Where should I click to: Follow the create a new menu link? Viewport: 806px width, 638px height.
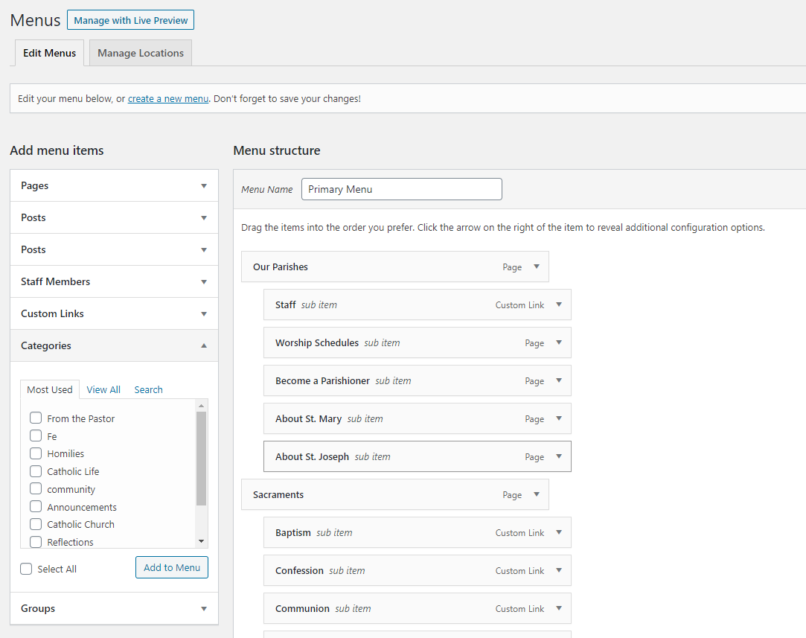(168, 98)
